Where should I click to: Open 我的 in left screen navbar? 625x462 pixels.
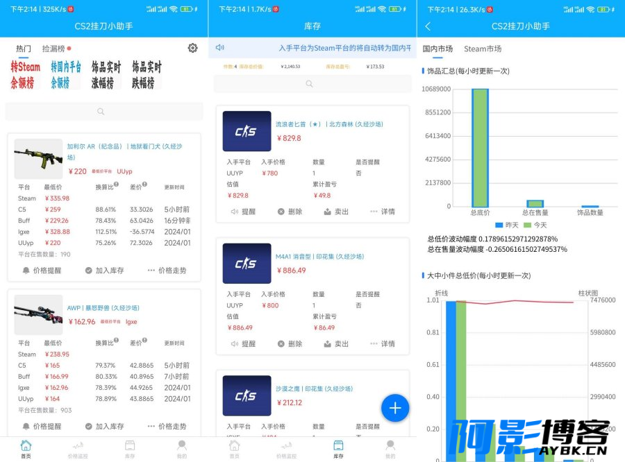pyautogui.click(x=182, y=450)
